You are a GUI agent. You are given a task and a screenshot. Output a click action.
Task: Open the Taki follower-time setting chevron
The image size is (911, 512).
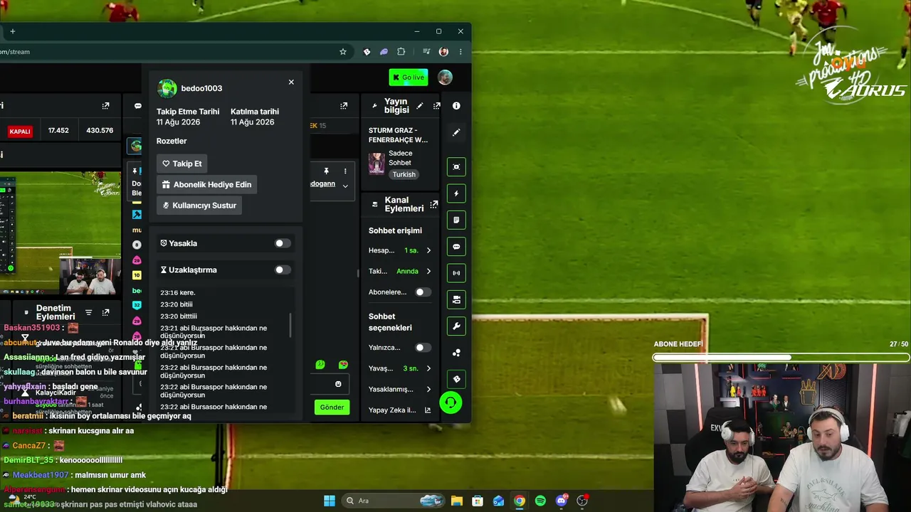point(428,271)
